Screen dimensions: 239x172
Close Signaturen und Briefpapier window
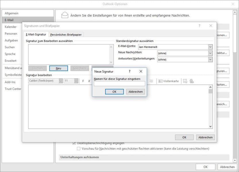tap(211, 26)
